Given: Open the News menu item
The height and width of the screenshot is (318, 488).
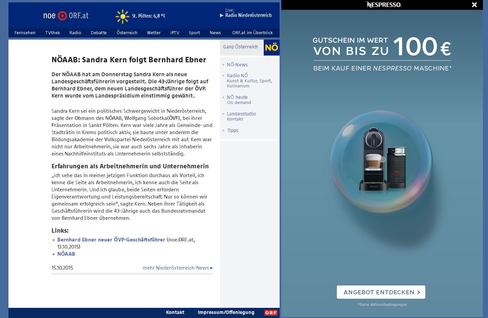Looking at the screenshot, I should click(x=215, y=33).
